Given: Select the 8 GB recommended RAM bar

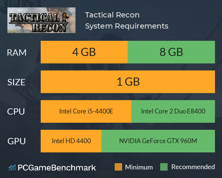Looking at the screenshot, I should 171,52.
